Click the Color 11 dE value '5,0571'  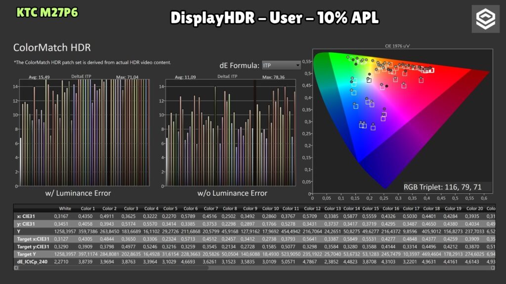point(288,262)
